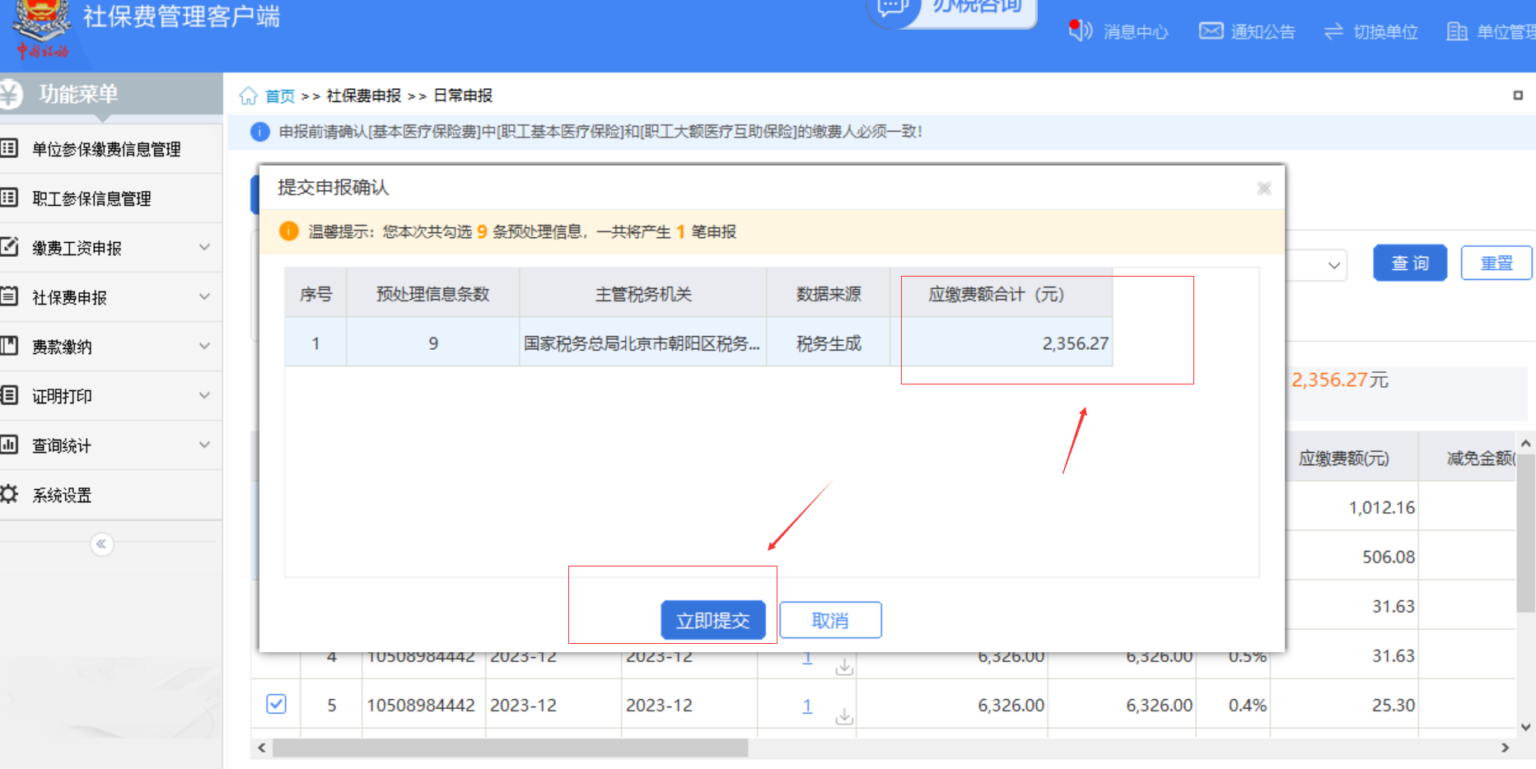Open 通知公告 envelope icon
The height and width of the screenshot is (769, 1536).
(x=1211, y=31)
